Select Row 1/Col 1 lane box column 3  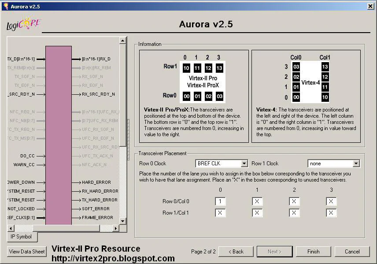[331, 212]
